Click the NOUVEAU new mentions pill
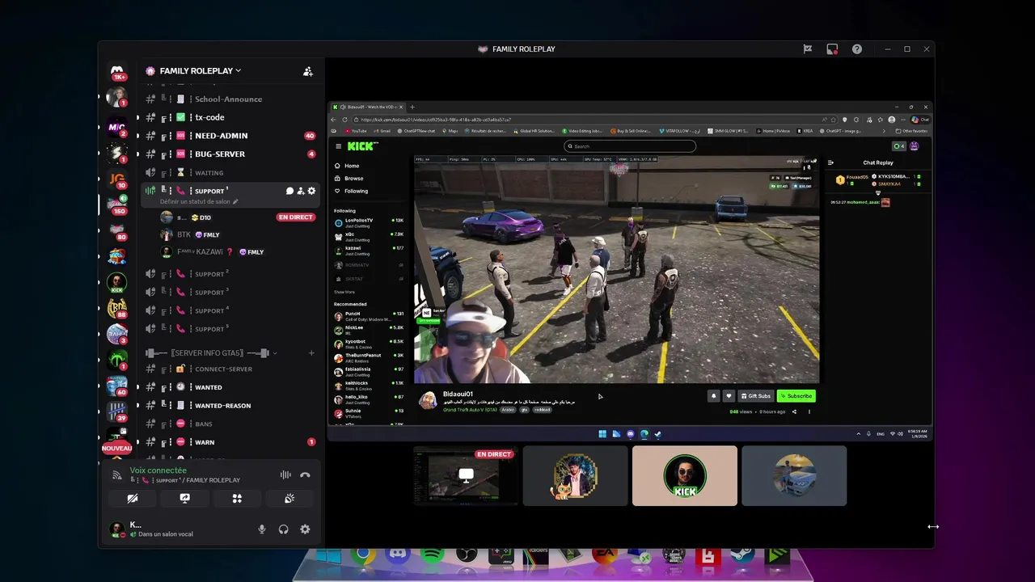The height and width of the screenshot is (582, 1035). [x=117, y=448]
